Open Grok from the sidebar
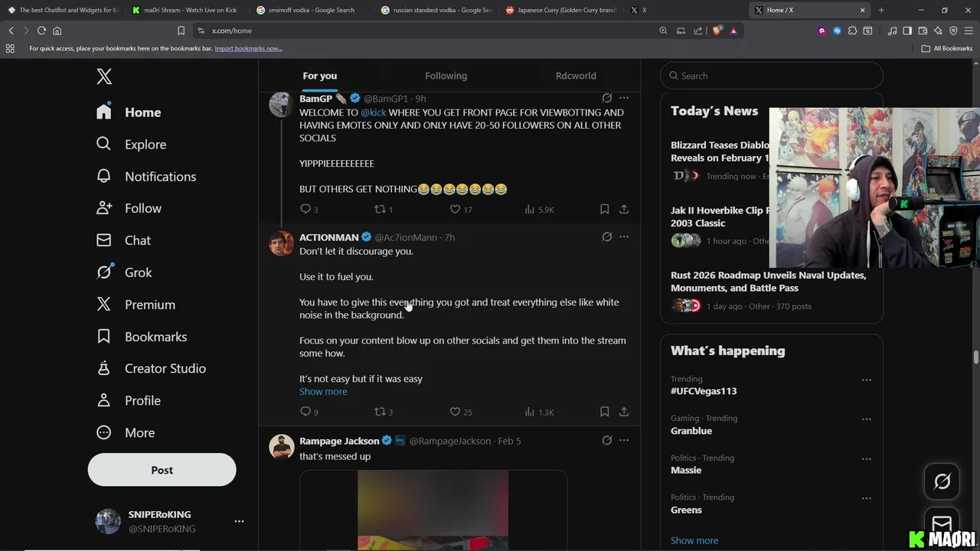 coord(124,272)
